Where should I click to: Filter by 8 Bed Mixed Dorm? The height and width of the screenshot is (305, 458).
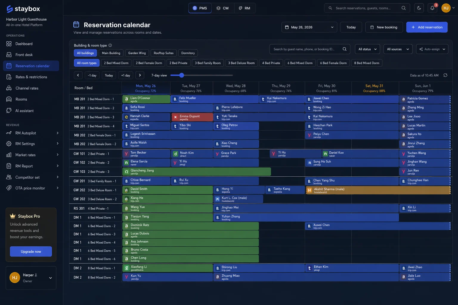point(367,63)
